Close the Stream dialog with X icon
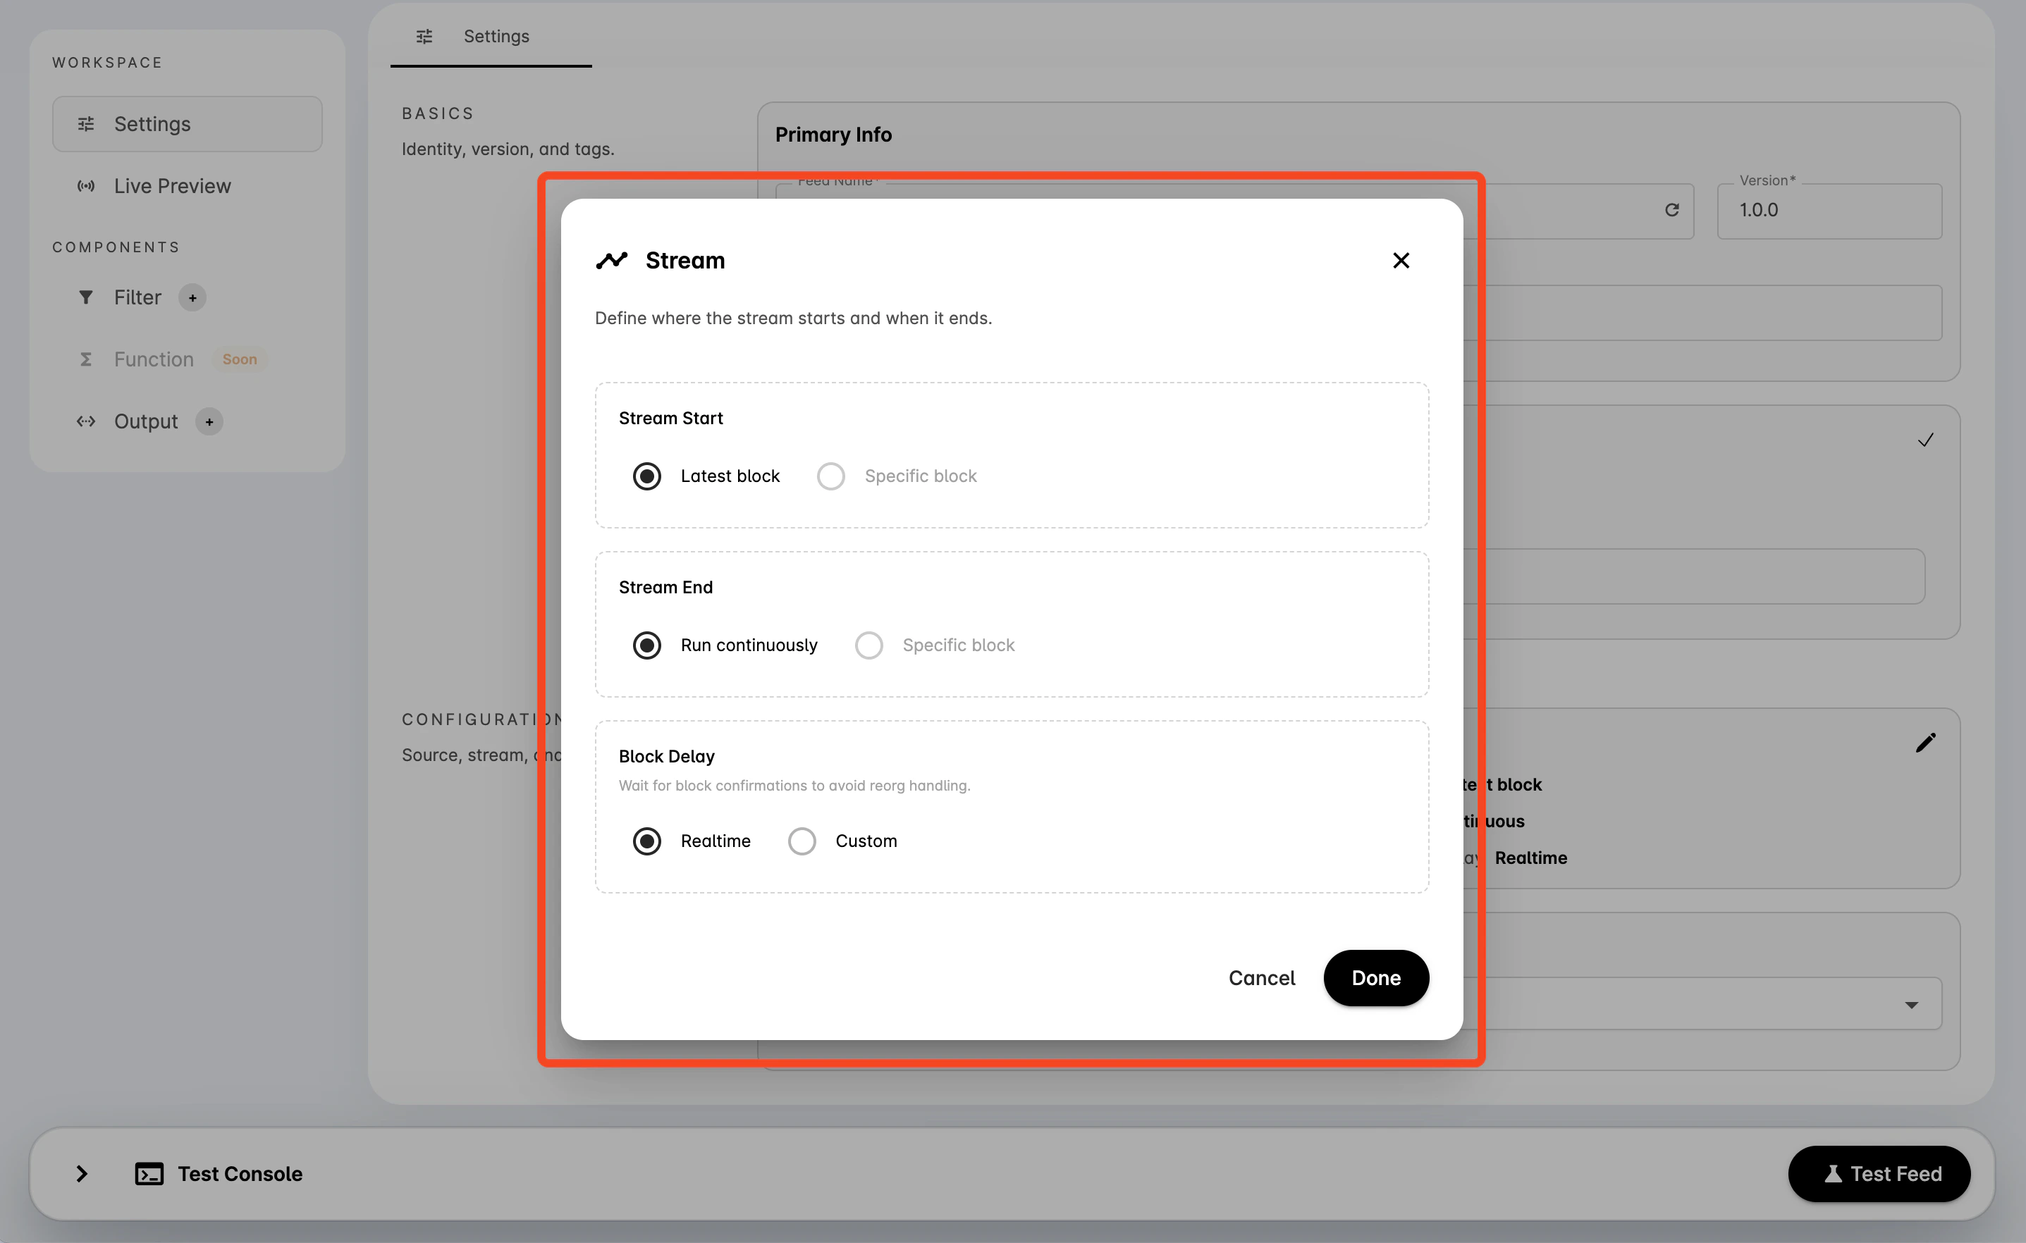 click(1401, 261)
